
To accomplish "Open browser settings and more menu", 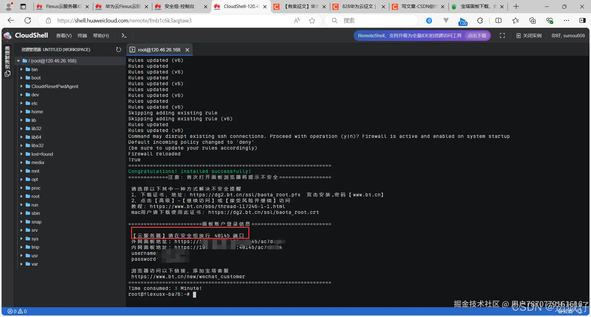I will (x=566, y=21).
